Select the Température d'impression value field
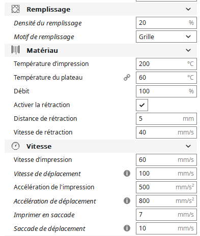 tap(166, 64)
